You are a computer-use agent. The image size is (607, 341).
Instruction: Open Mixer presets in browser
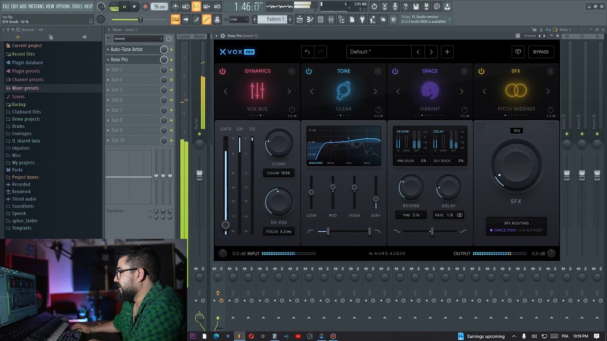click(25, 88)
